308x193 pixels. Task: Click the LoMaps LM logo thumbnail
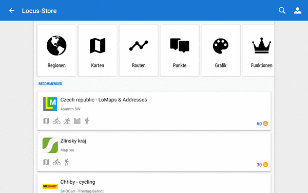pyautogui.click(x=50, y=104)
